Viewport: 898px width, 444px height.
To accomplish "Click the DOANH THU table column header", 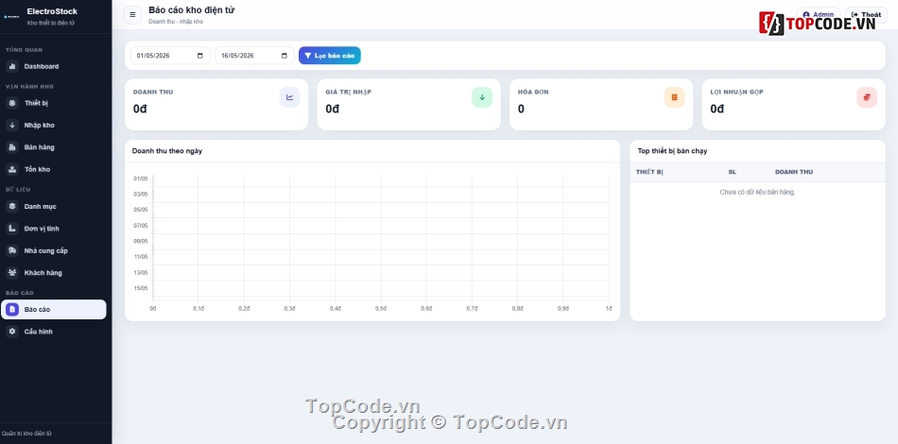I will (794, 172).
